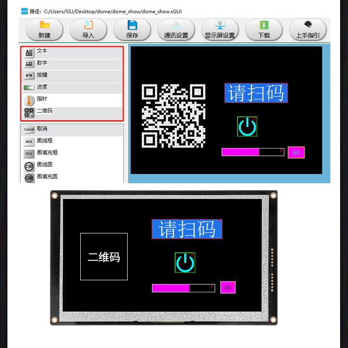Screen dimensions: 348x348
Task: Select the 按键 button widget icon
Action: pyautogui.click(x=29, y=76)
